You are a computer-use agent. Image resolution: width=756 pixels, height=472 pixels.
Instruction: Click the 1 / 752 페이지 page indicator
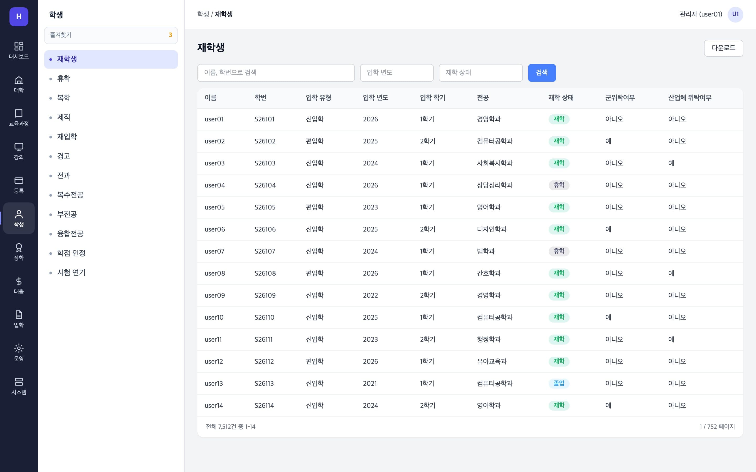pos(717,427)
